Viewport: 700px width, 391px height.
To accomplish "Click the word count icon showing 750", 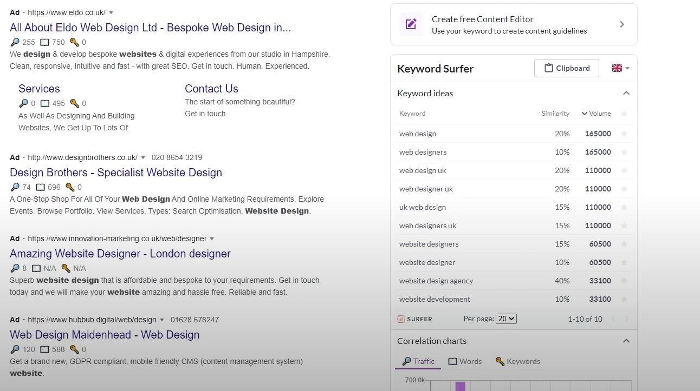I will coord(45,42).
